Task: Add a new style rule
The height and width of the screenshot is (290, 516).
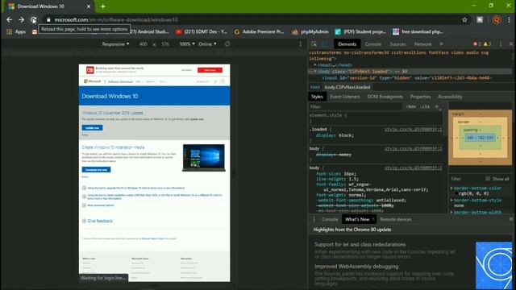Action: tap(437, 107)
